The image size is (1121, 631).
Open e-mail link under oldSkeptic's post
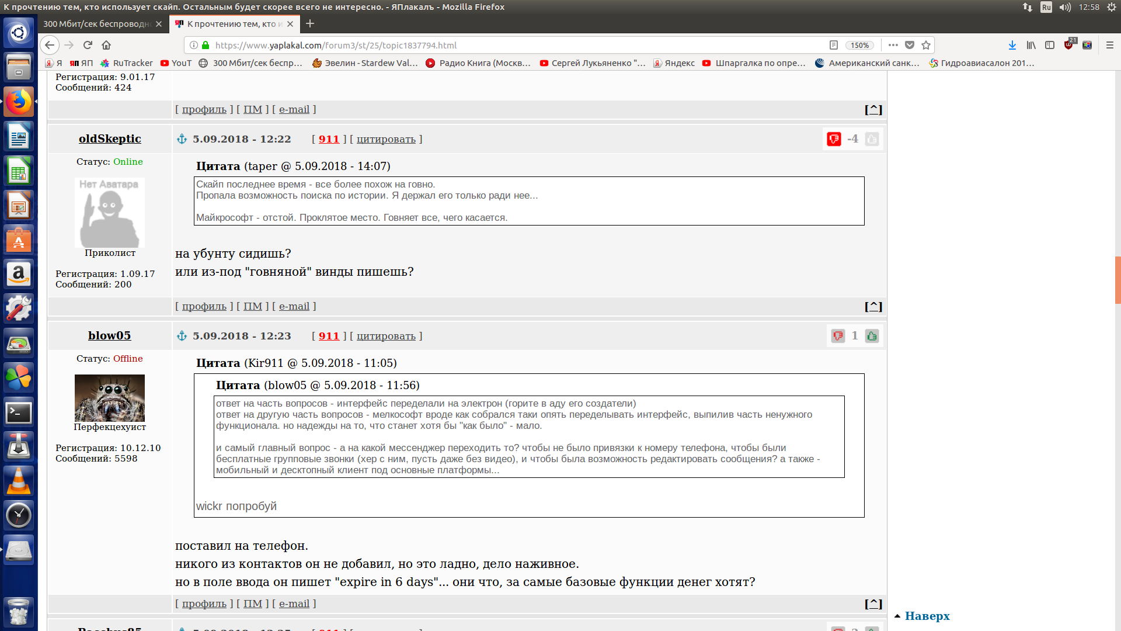(294, 306)
